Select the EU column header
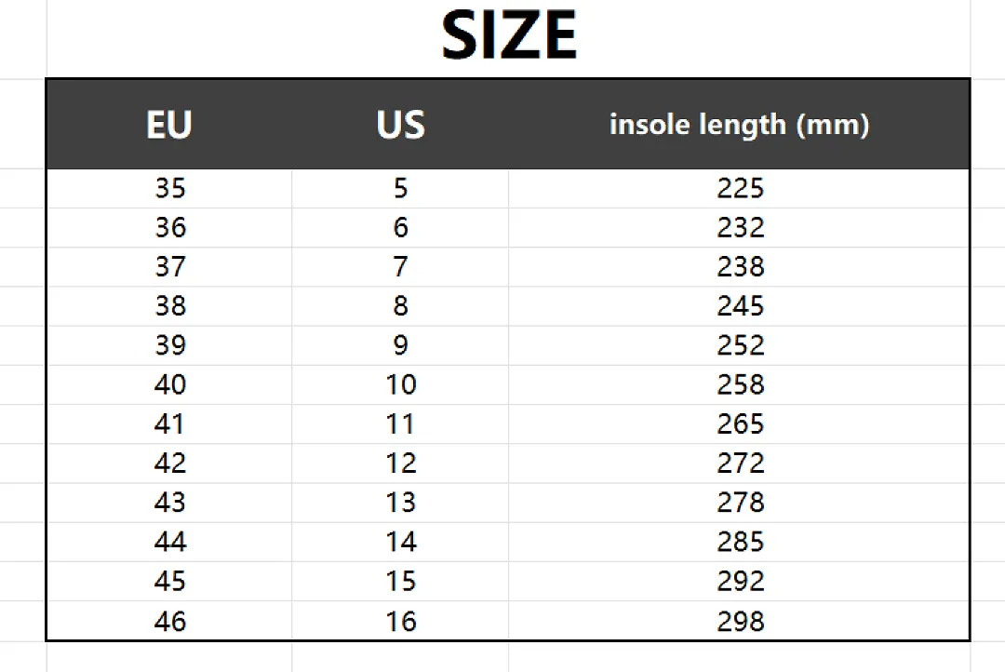This screenshot has width=1005, height=672. pos(169,125)
